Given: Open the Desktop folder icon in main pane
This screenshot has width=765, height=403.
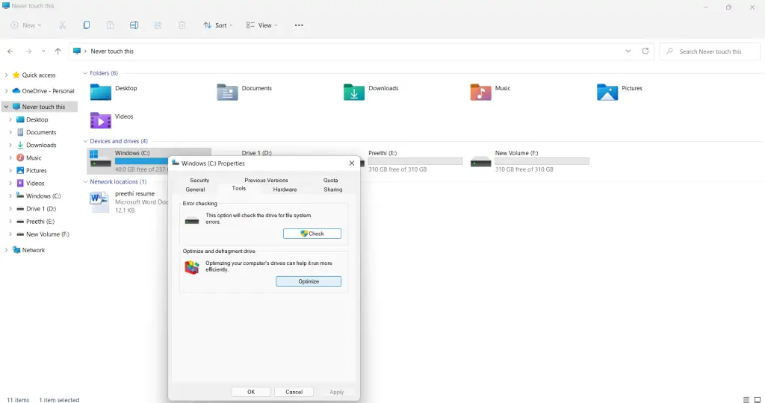Looking at the screenshot, I should [101, 92].
